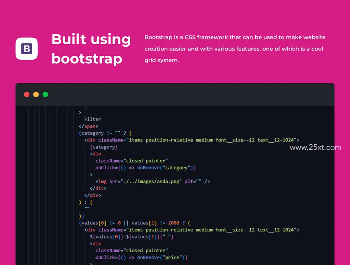Click the img src asda.png line

tap(153, 182)
